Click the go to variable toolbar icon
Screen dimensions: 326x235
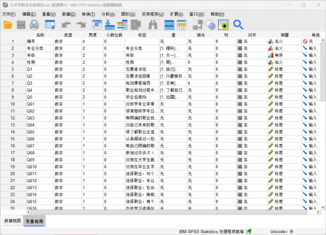pyautogui.click(x=109, y=24)
